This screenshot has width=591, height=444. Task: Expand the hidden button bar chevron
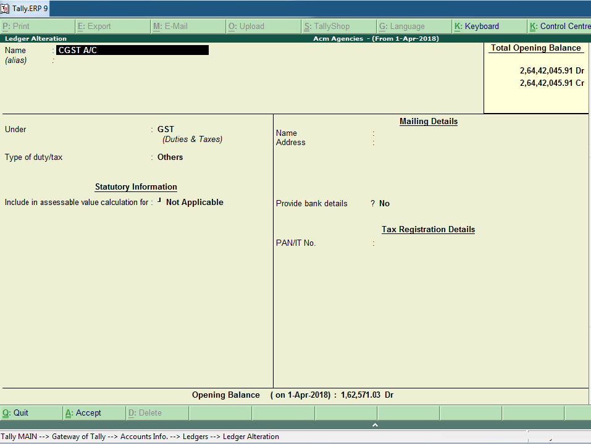tap(375, 424)
